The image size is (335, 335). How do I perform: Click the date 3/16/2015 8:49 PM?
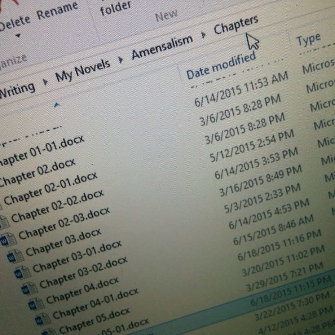click(x=260, y=181)
